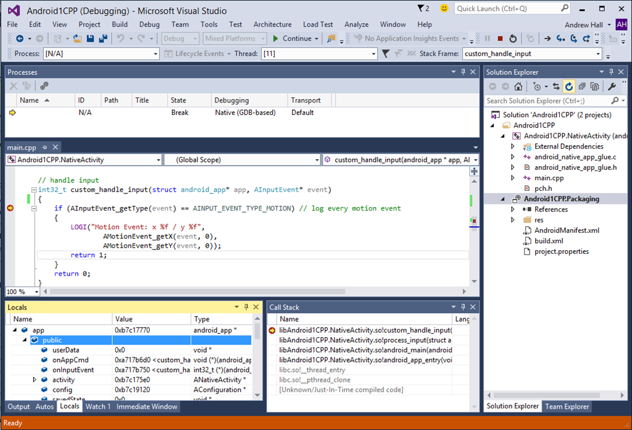Switch to the Autos tab
The height and width of the screenshot is (430, 632).
point(44,407)
